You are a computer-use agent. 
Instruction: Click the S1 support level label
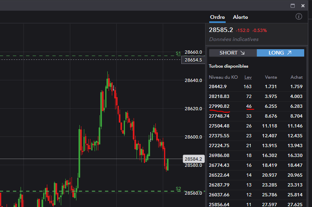[x=178, y=54]
